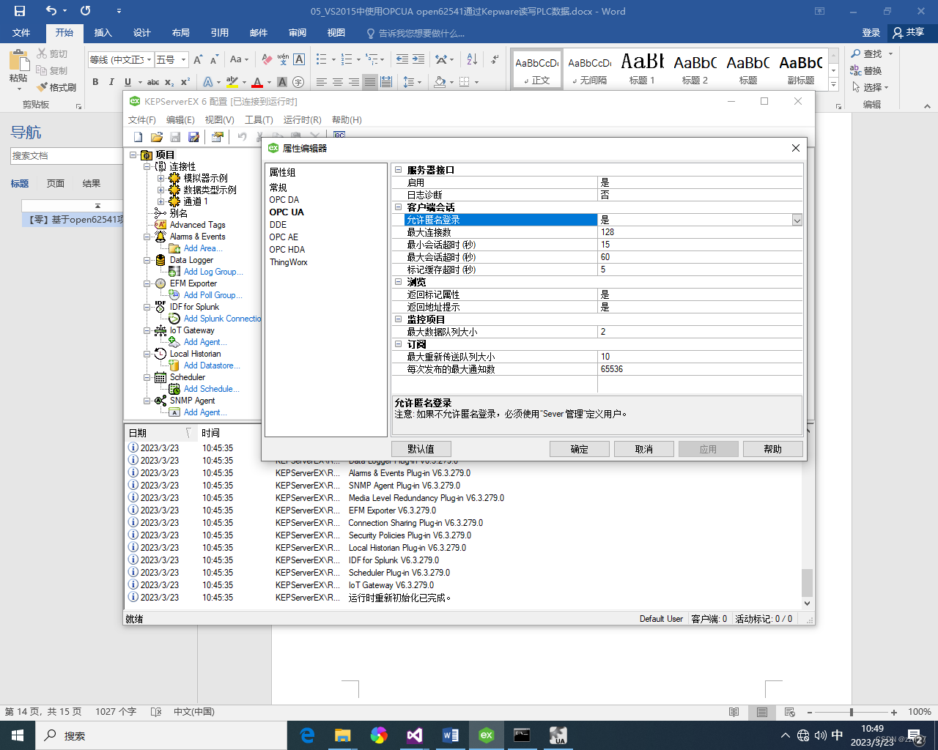
Task: Open KEPServerEX 运行时(R) menu
Action: click(302, 119)
